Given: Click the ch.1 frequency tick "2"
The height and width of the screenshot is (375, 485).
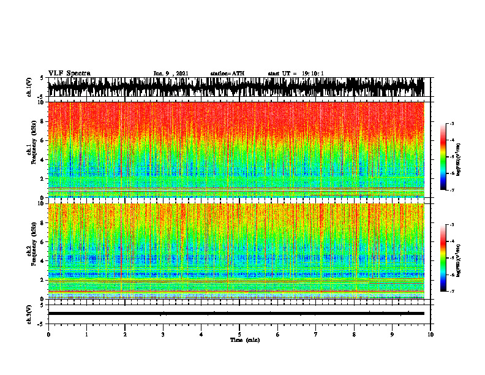Looking at the screenshot, I should click(42, 178).
